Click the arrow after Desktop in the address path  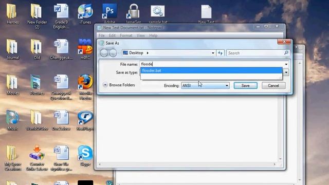148,53
